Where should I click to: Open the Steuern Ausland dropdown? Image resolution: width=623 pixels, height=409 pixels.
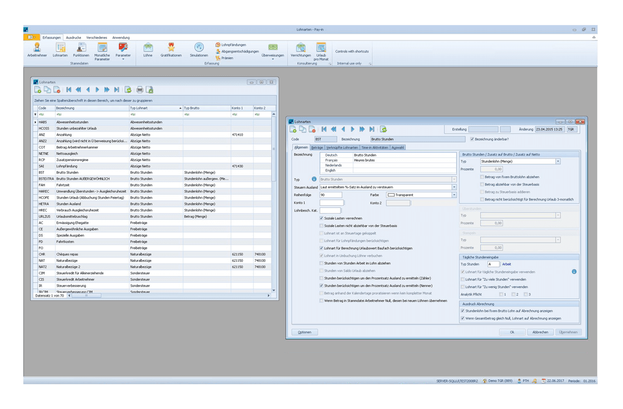pos(454,187)
